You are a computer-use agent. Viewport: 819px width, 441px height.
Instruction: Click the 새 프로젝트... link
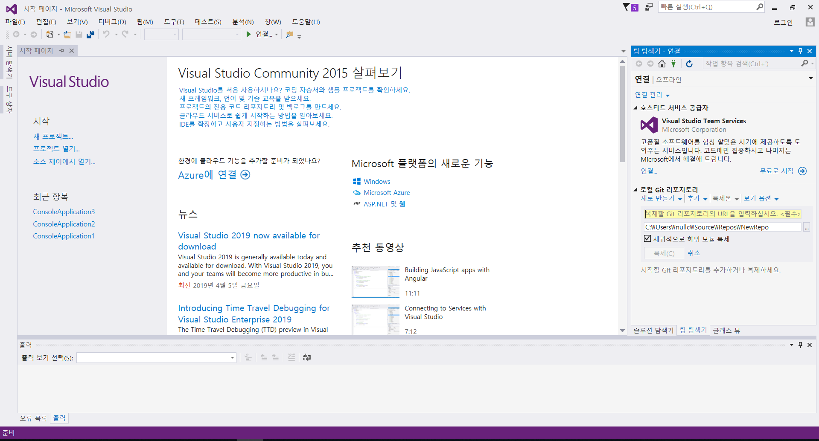(x=53, y=136)
